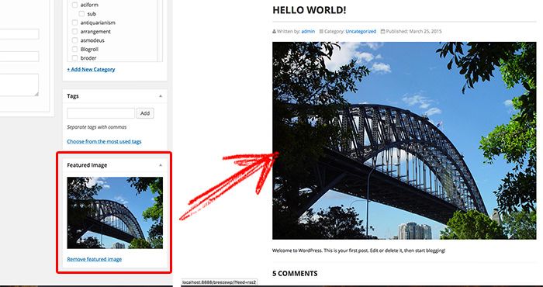Click the Add tag button
Viewport: 543px width, 287px height.
click(x=145, y=113)
